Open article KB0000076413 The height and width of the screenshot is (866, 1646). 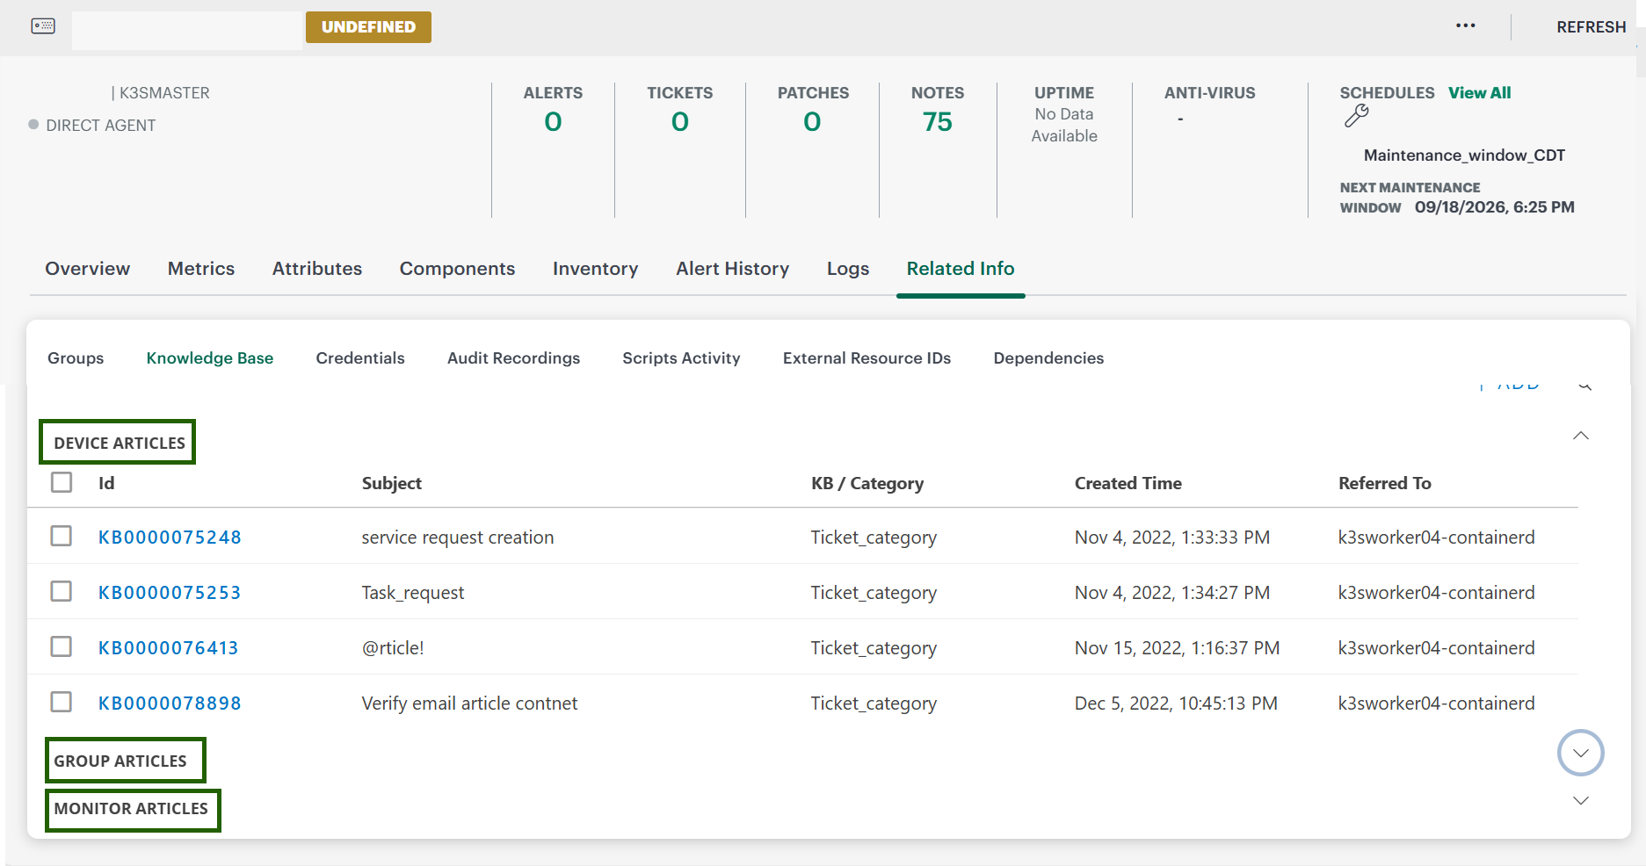click(168, 648)
